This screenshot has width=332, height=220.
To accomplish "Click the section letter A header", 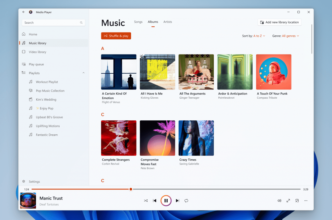I will [x=102, y=49].
